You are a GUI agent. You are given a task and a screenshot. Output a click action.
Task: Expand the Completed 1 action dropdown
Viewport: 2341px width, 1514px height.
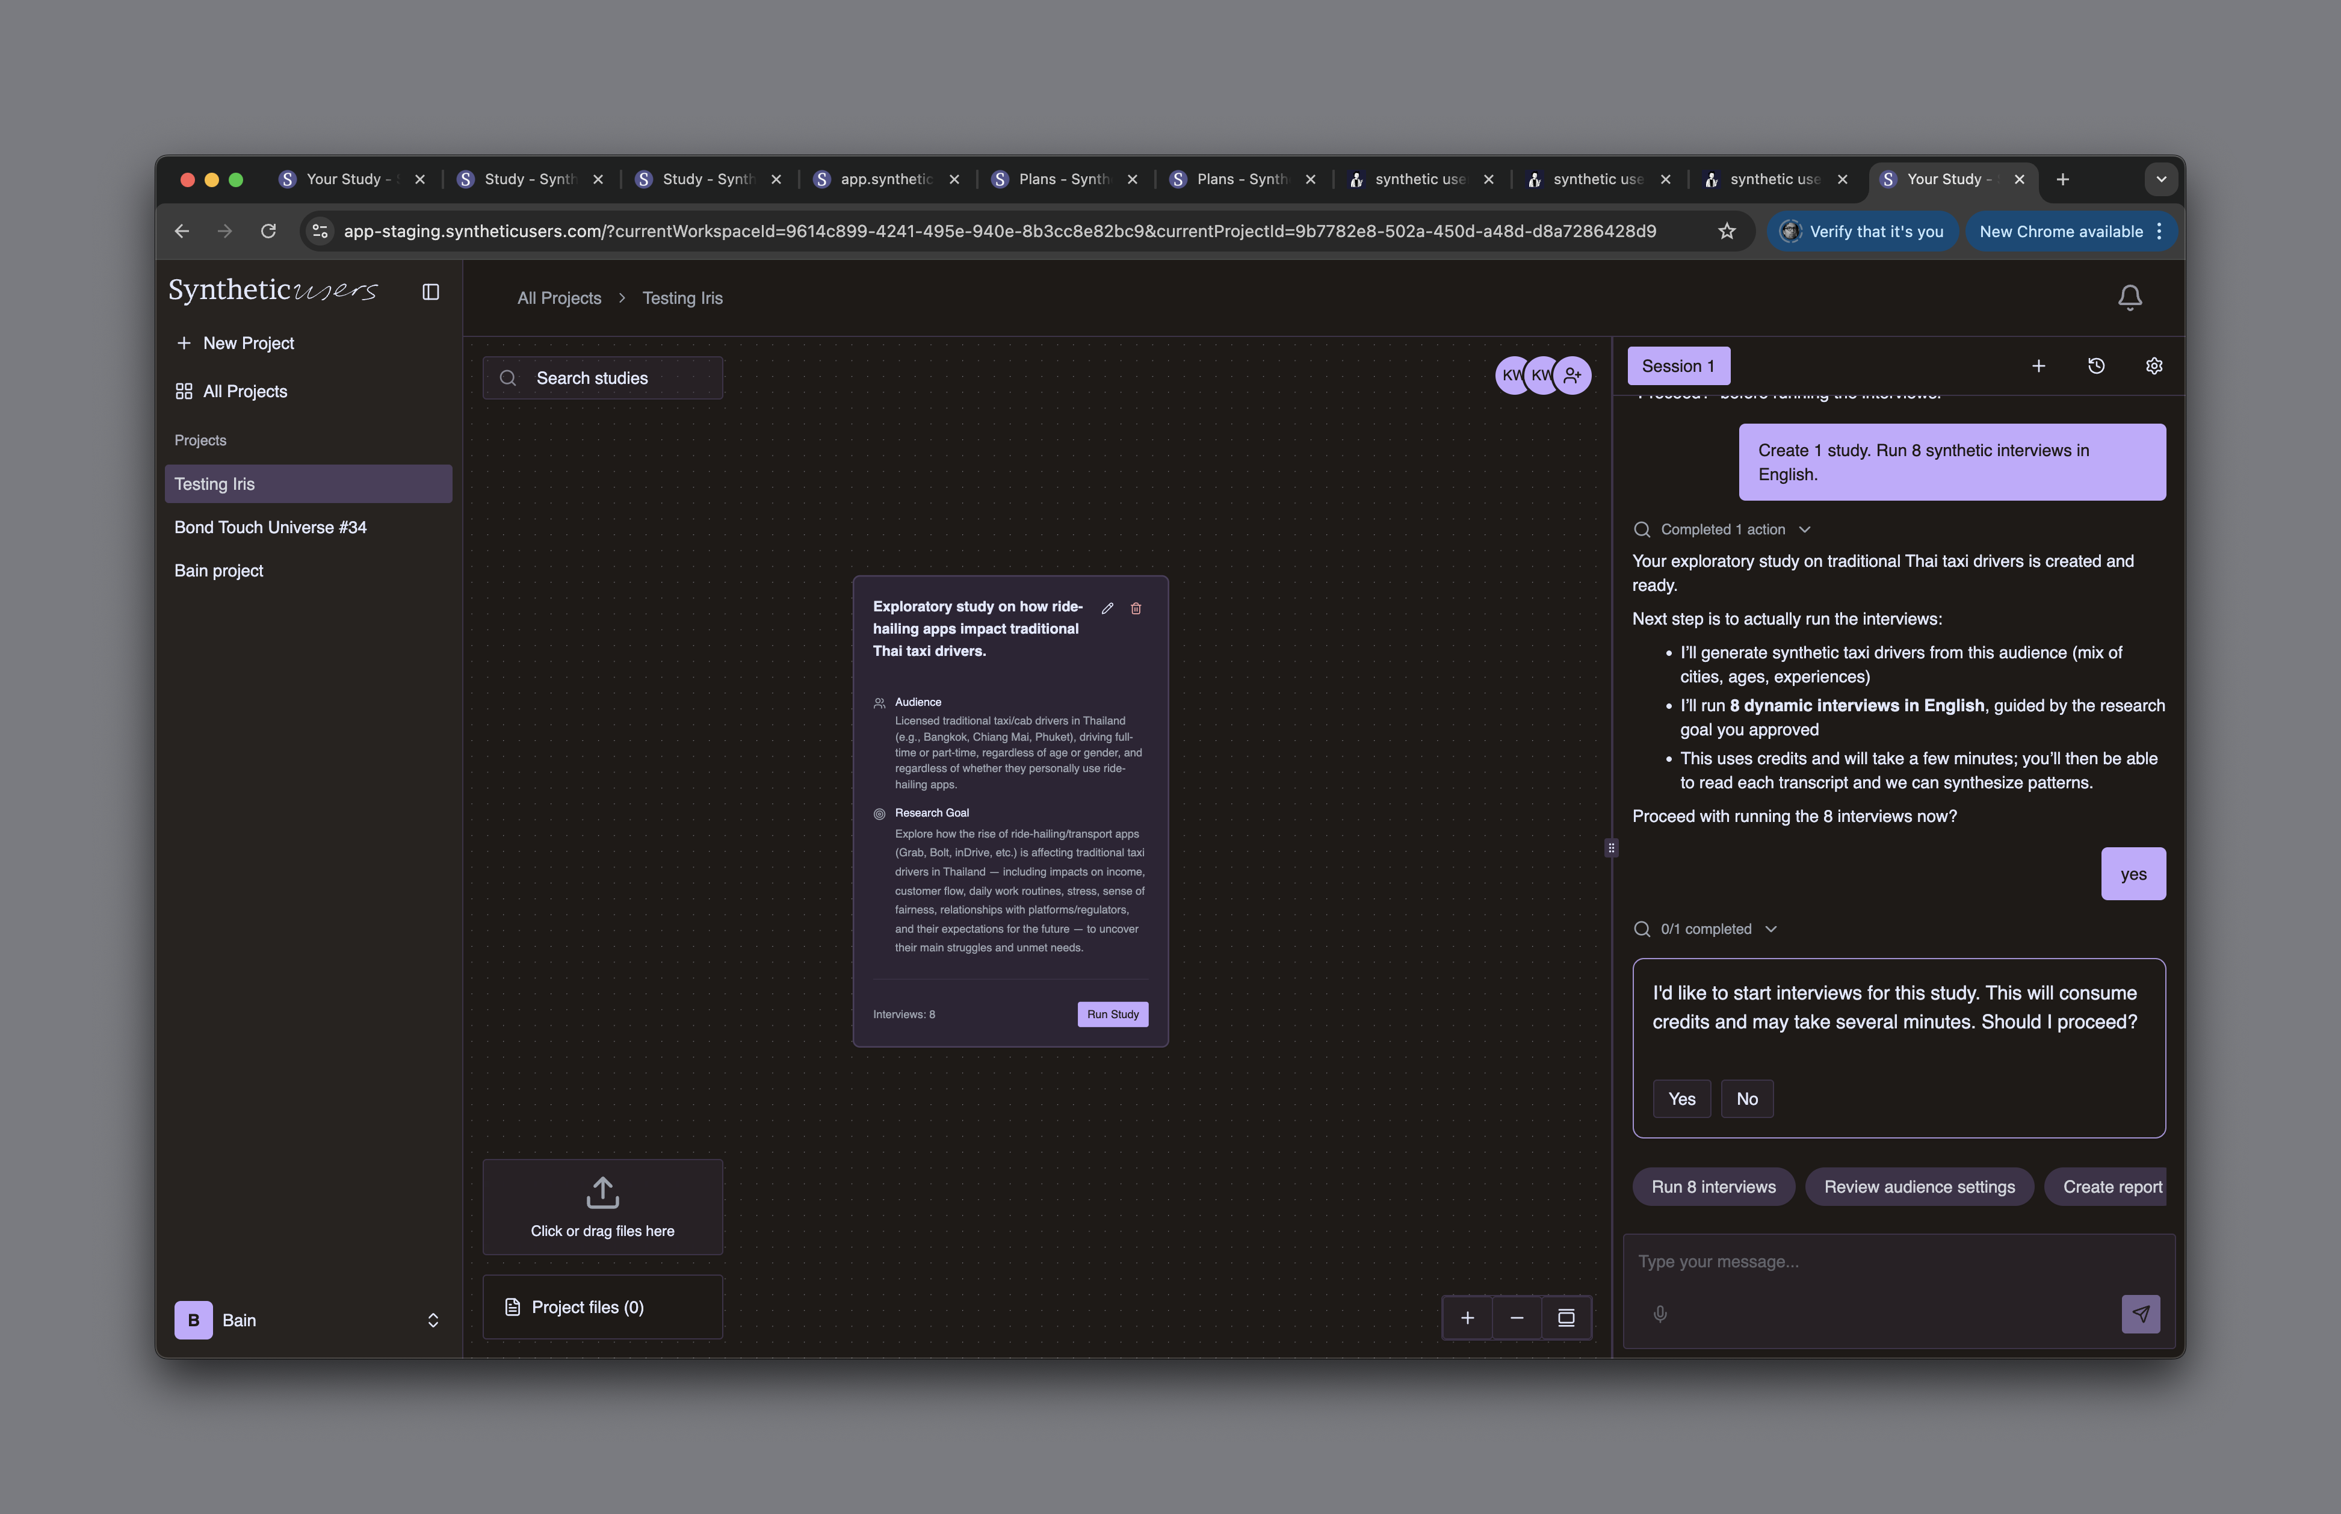point(1804,529)
